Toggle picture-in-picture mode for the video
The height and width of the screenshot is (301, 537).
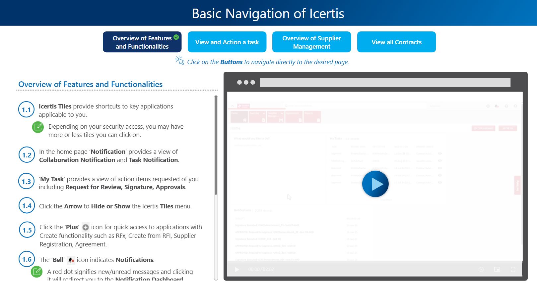[x=497, y=270]
